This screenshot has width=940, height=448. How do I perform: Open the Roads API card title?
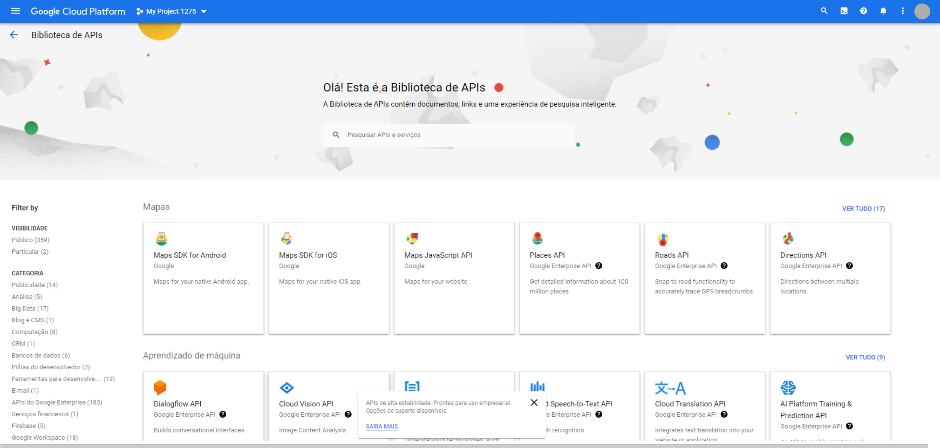[x=672, y=255]
